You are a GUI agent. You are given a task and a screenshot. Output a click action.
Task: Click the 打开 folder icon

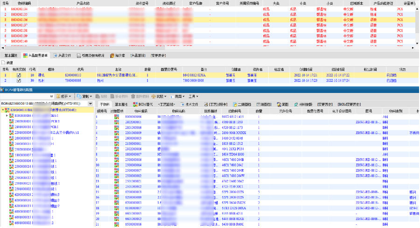pyautogui.click(x=57, y=96)
